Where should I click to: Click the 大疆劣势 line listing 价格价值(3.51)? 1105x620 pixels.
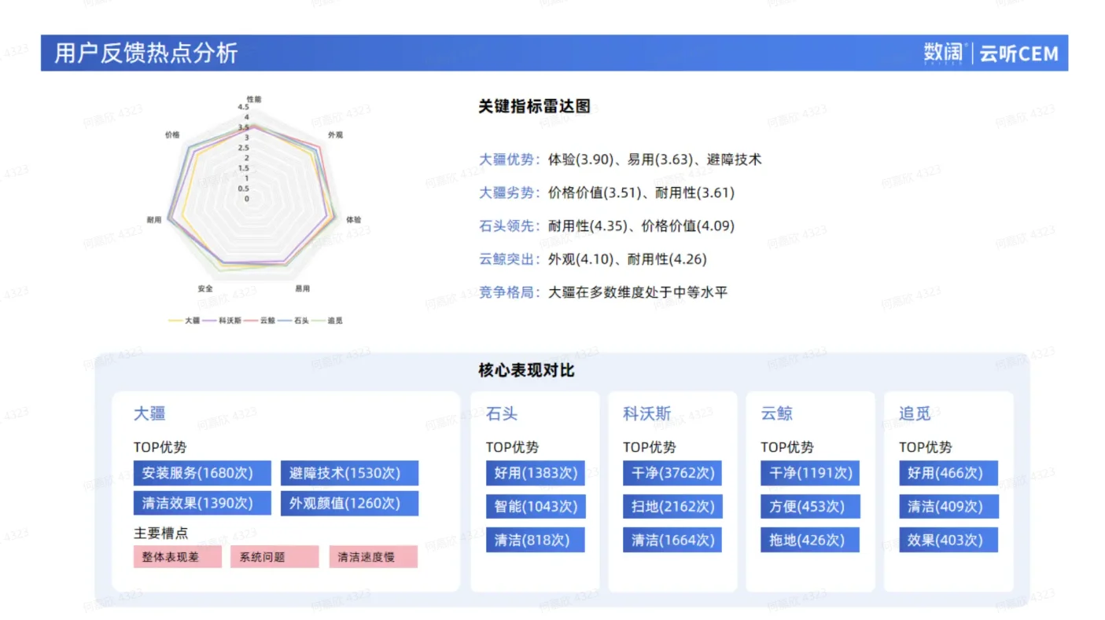(606, 193)
